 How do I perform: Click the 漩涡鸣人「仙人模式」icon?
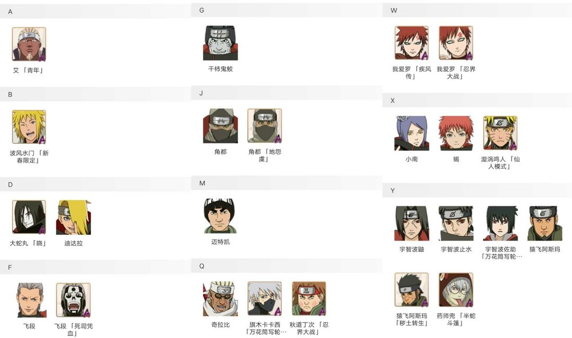[x=501, y=133]
